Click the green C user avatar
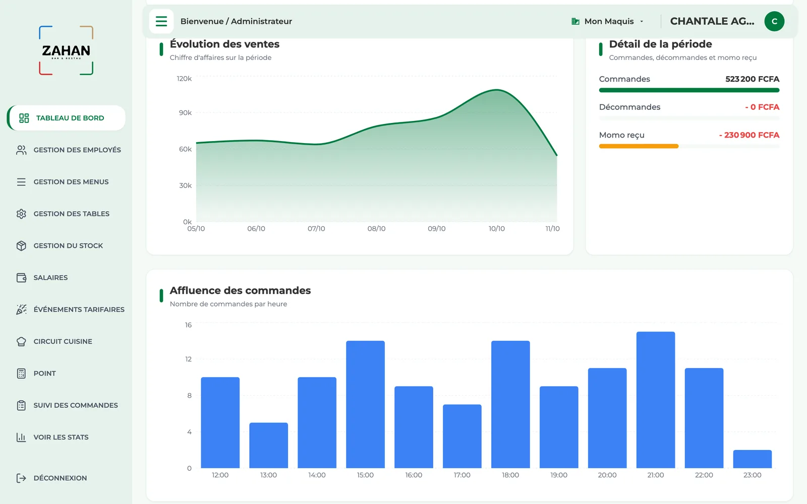Image resolution: width=807 pixels, height=504 pixels. click(774, 21)
